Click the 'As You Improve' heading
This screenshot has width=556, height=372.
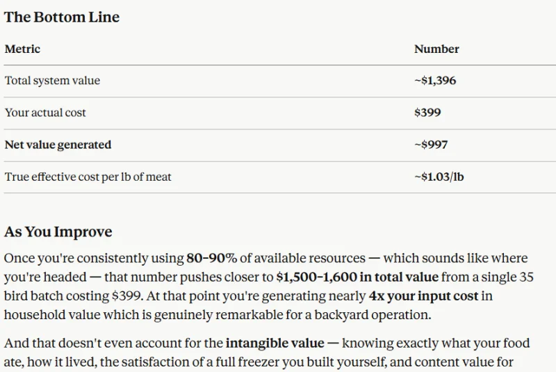[x=58, y=232]
